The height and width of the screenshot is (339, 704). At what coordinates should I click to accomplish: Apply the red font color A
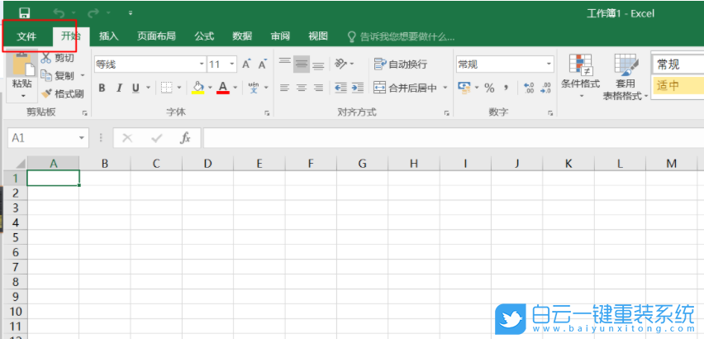(x=223, y=88)
